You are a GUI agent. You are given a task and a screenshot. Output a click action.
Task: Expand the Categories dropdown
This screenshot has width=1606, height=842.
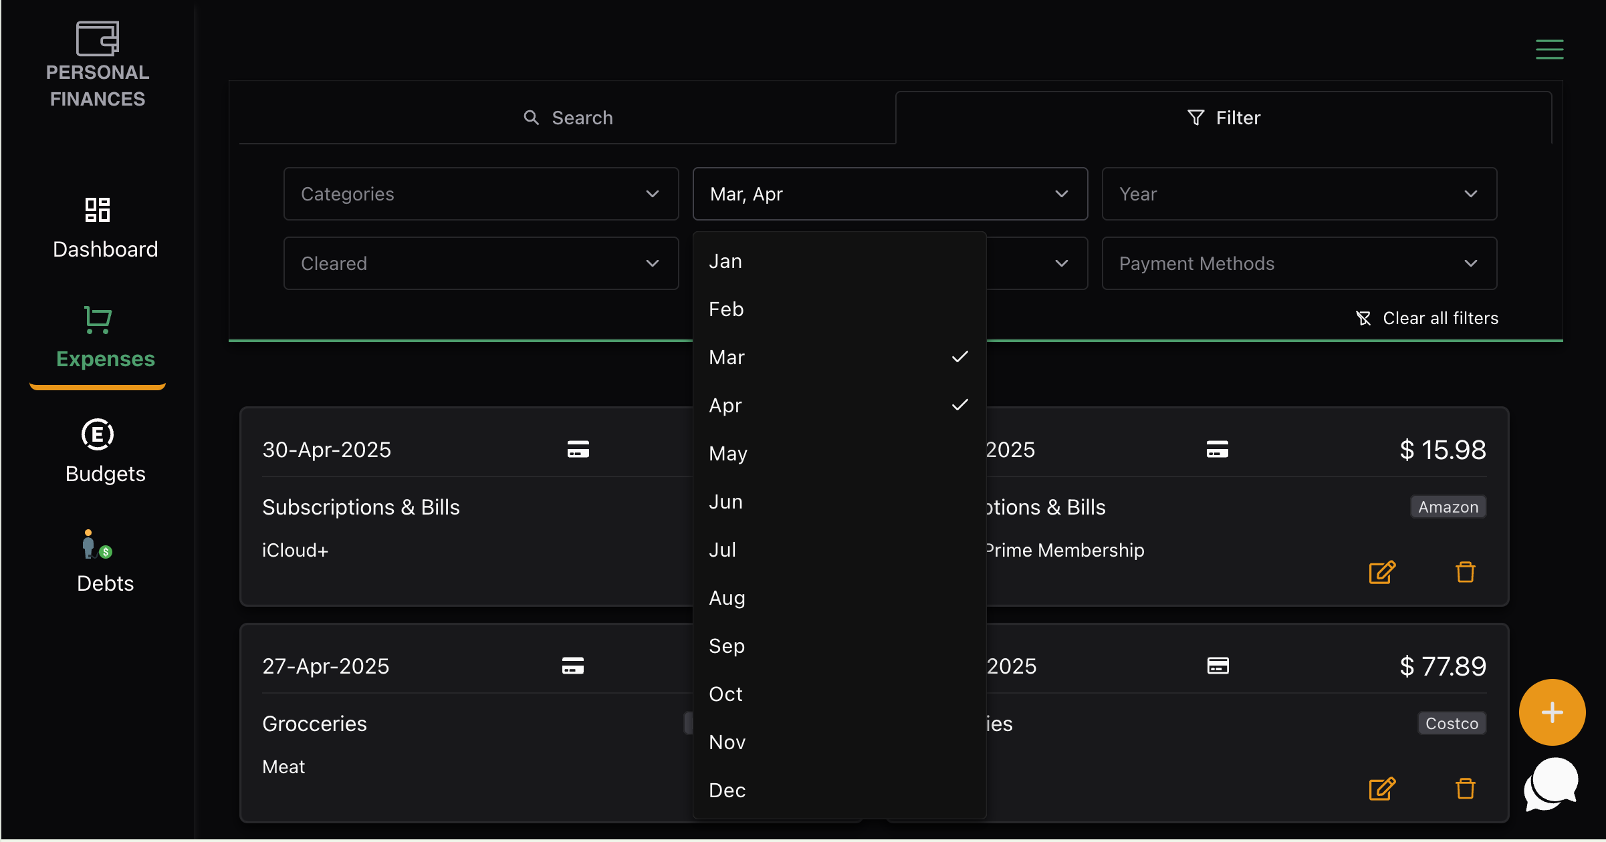[x=481, y=194]
